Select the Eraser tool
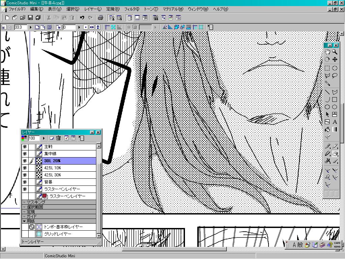 tap(335, 153)
